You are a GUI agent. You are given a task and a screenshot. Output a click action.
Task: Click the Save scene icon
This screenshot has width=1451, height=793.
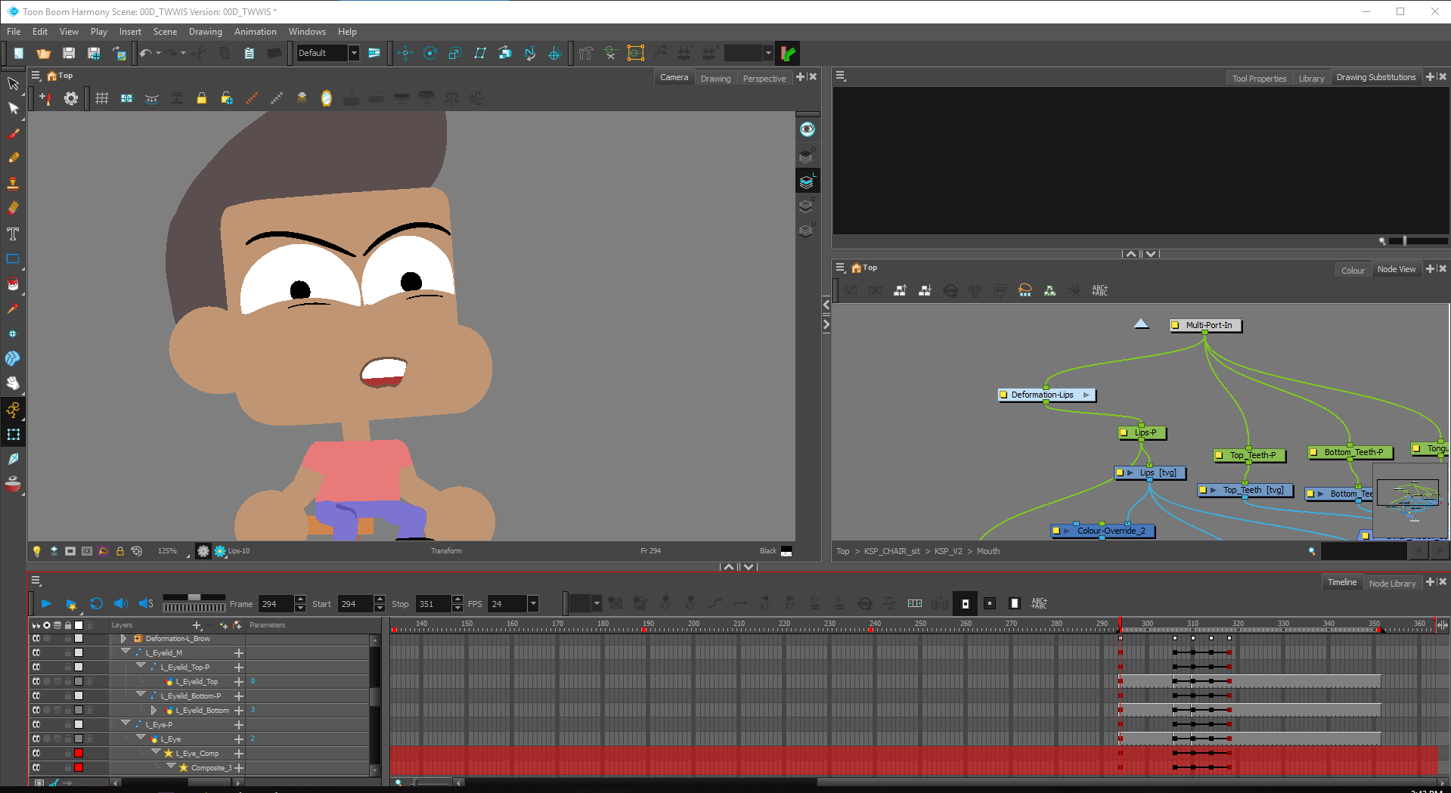click(69, 53)
